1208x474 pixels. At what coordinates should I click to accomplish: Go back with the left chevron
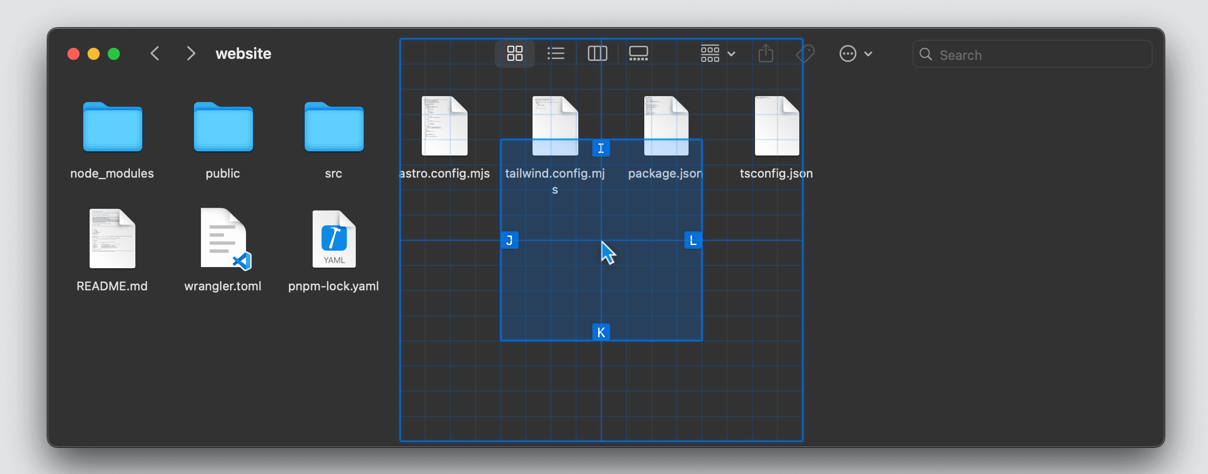tap(155, 53)
